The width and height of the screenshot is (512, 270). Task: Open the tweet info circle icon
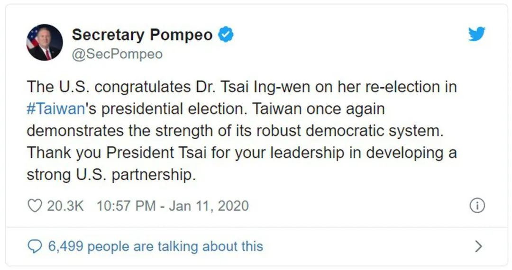coord(476,206)
